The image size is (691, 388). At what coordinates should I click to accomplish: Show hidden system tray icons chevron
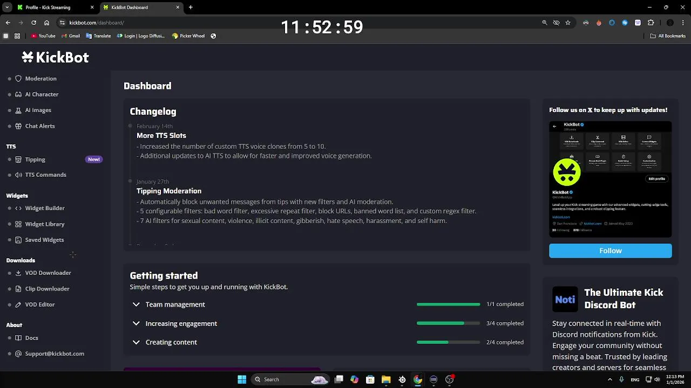click(x=610, y=379)
